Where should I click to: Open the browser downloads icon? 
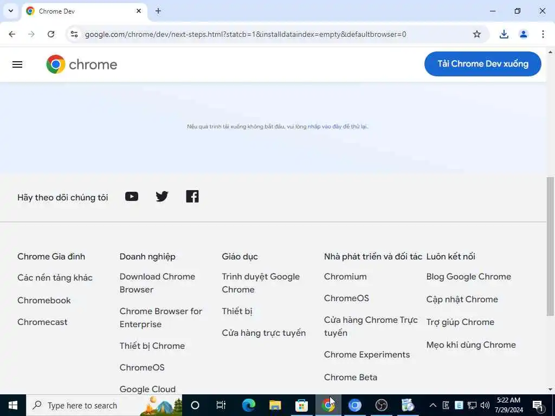pyautogui.click(x=504, y=34)
